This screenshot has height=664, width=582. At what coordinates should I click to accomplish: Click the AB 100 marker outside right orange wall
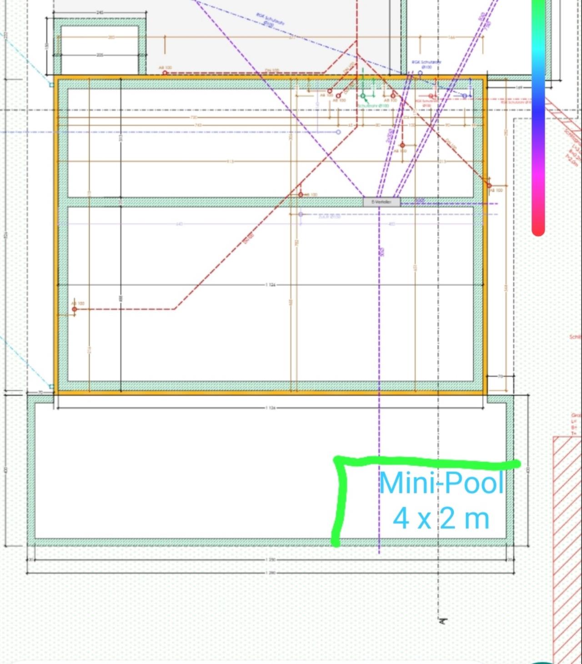(489, 185)
